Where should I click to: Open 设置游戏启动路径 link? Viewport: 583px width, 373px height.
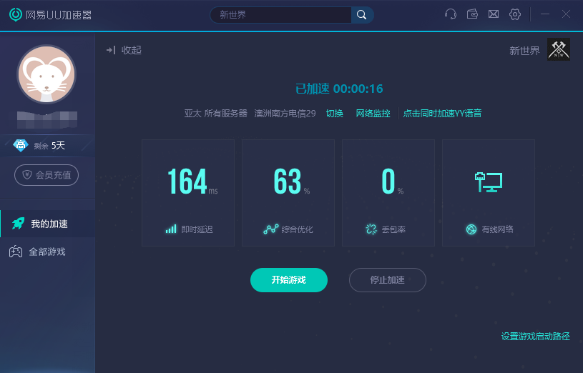[x=535, y=337]
